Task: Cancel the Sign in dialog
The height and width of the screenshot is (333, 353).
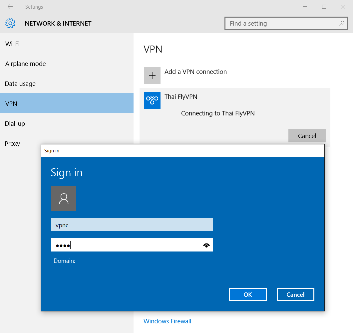Action: point(295,294)
